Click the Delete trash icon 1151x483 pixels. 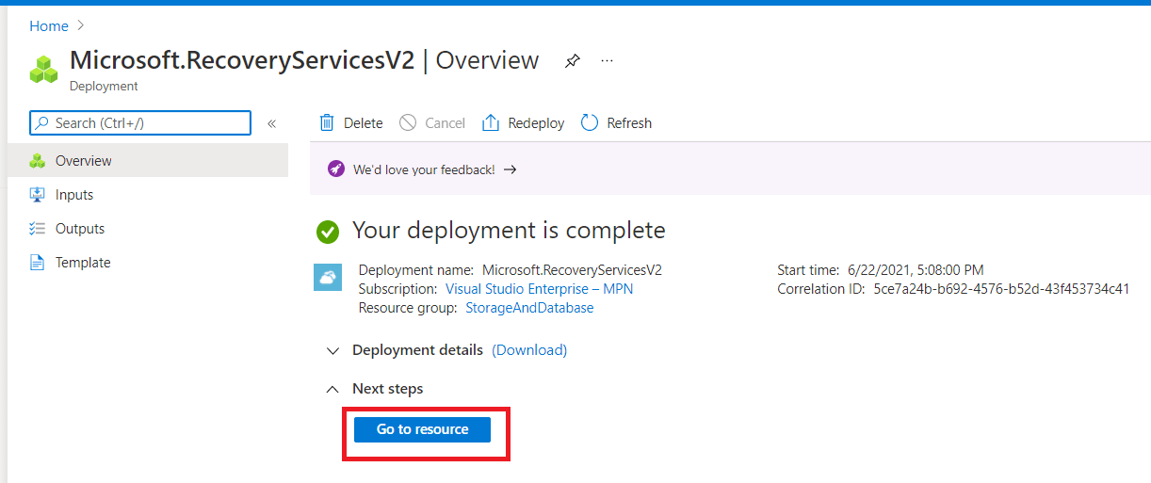click(x=328, y=123)
